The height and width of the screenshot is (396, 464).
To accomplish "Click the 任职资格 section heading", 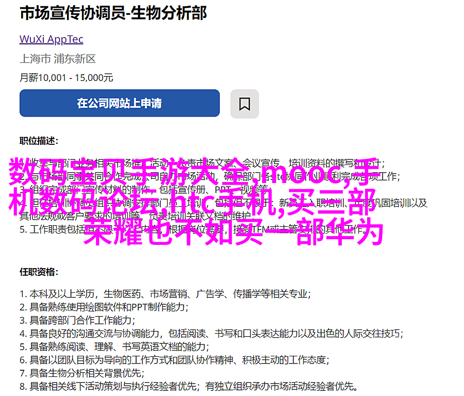I will click(39, 272).
